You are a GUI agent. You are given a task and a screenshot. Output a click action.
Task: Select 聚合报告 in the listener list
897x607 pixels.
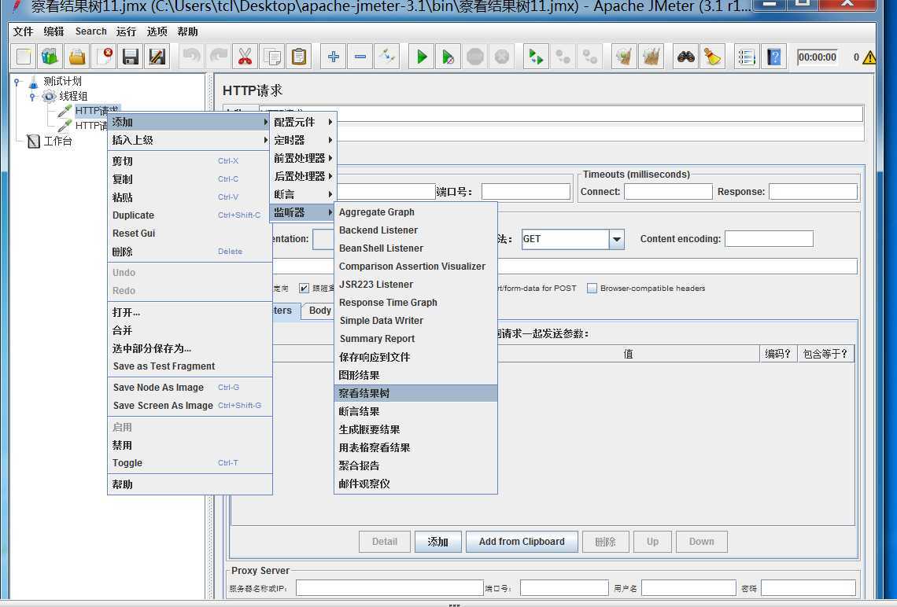(415, 465)
